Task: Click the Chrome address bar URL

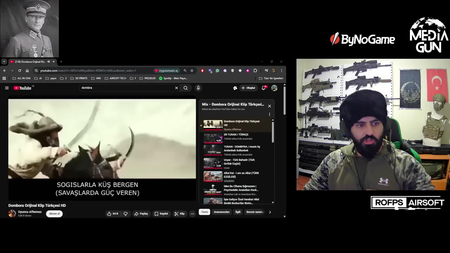Action: point(88,71)
